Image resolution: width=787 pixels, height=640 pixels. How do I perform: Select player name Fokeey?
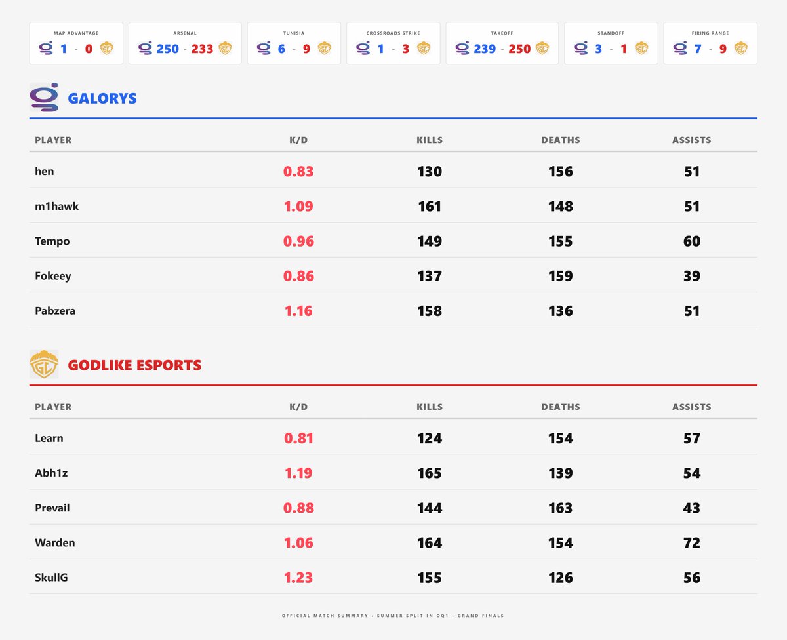[53, 275]
